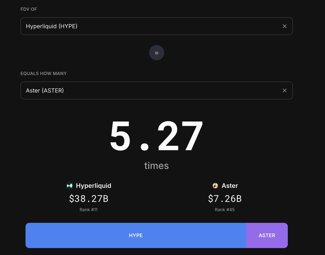Click the Rank #11 link under Hyperliquid
The width and height of the screenshot is (325, 255).
[89, 210]
